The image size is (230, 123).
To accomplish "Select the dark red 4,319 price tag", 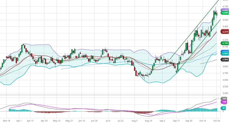I will [225, 31].
